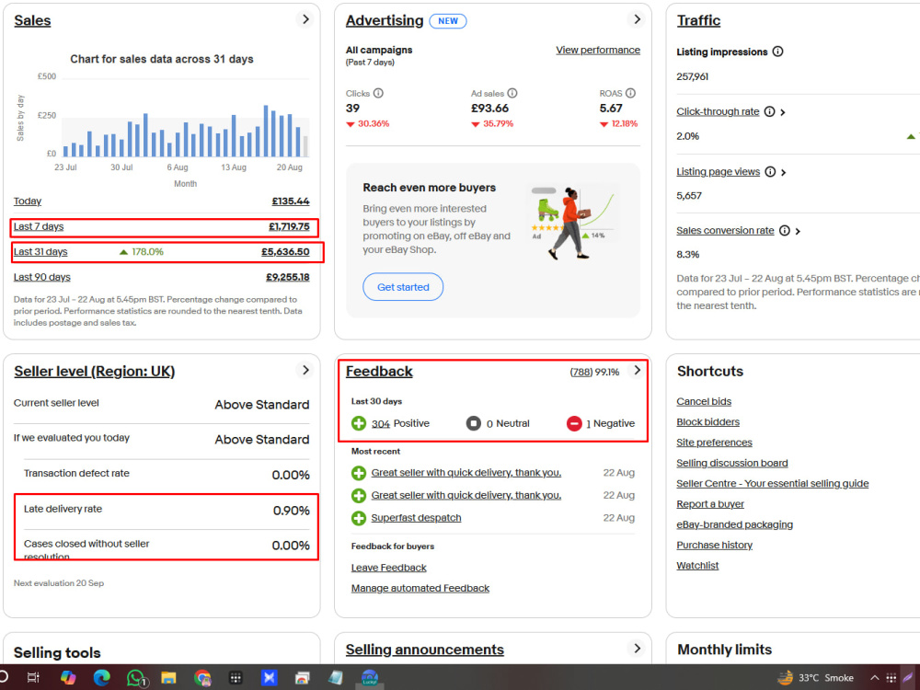Open Site preferences shortcut
Screen dimensions: 920x690
point(714,443)
